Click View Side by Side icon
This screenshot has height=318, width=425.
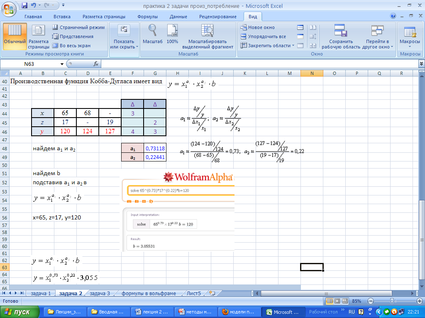pos(313,27)
